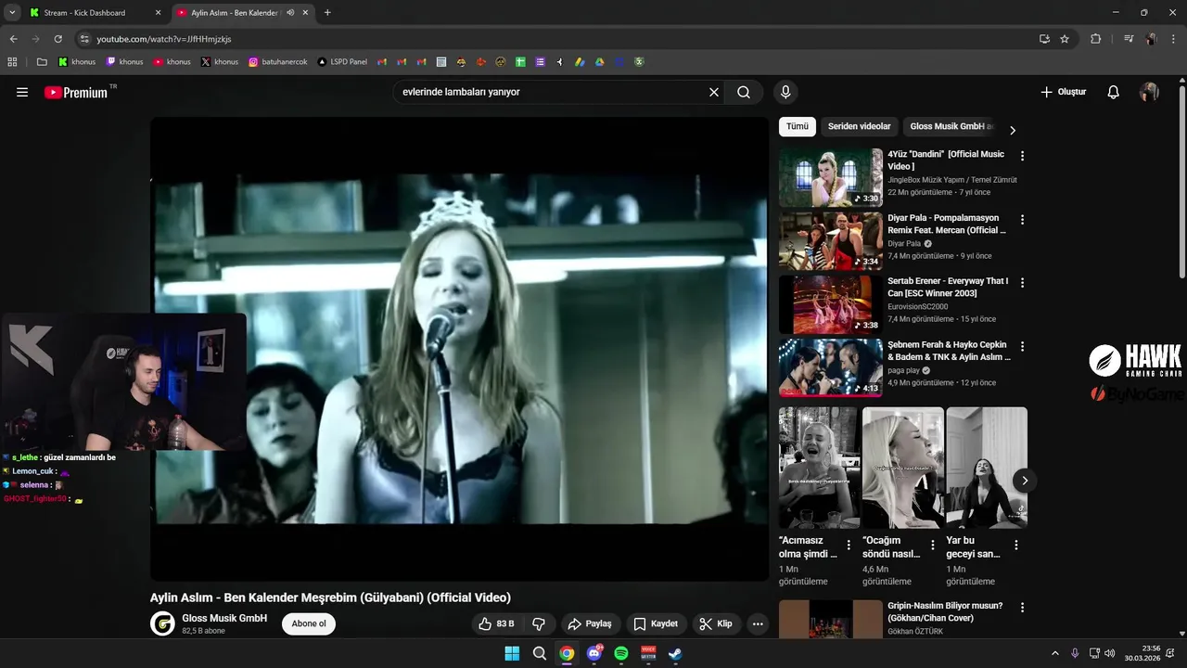This screenshot has width=1187, height=668.
Task: Save the video with Kaydet
Action: (x=656, y=623)
